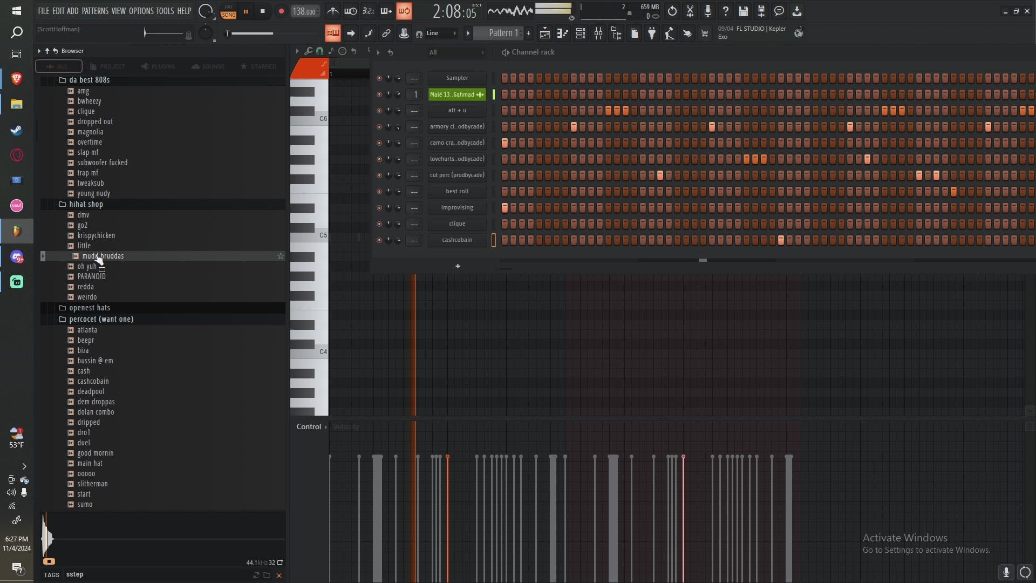The height and width of the screenshot is (583, 1036).
Task: Switch to the STARRED browser tab
Action: (x=258, y=66)
